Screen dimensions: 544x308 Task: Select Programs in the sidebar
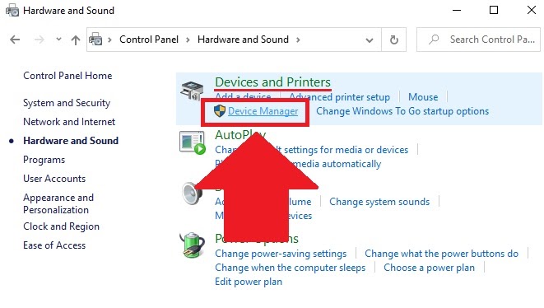coord(44,160)
